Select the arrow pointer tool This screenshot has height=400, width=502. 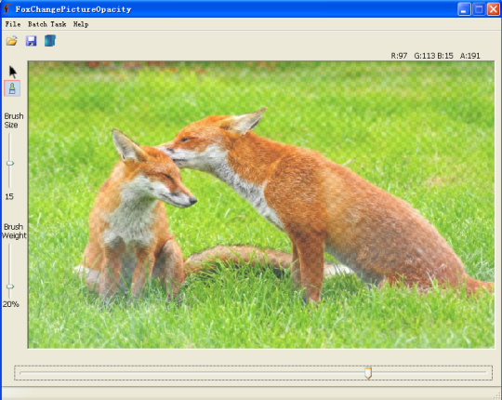(x=12, y=72)
